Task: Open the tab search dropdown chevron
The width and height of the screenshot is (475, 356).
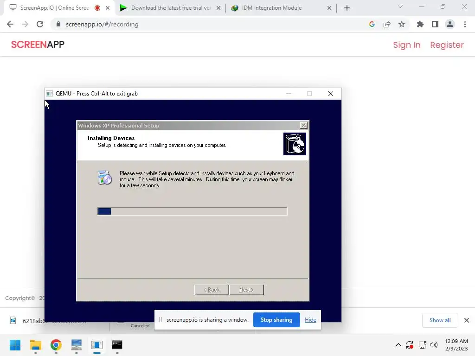Action: tap(400, 6)
